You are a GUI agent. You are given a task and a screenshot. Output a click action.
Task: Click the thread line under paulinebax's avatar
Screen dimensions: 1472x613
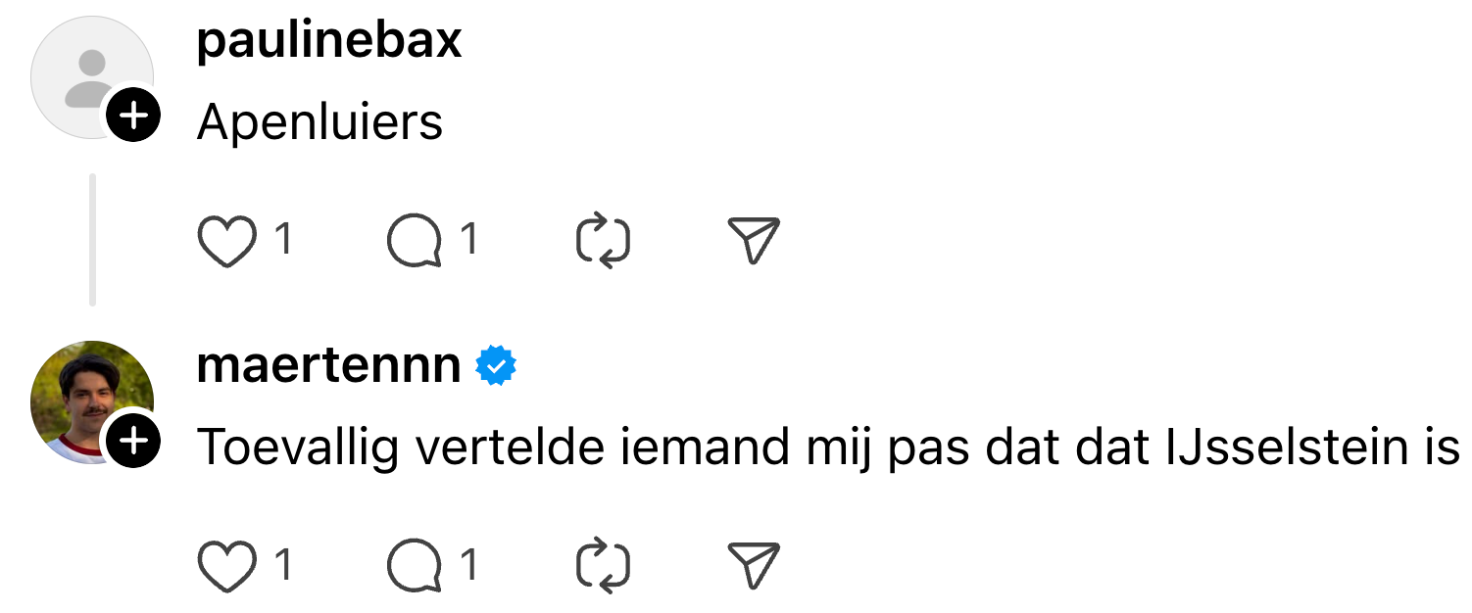(92, 240)
